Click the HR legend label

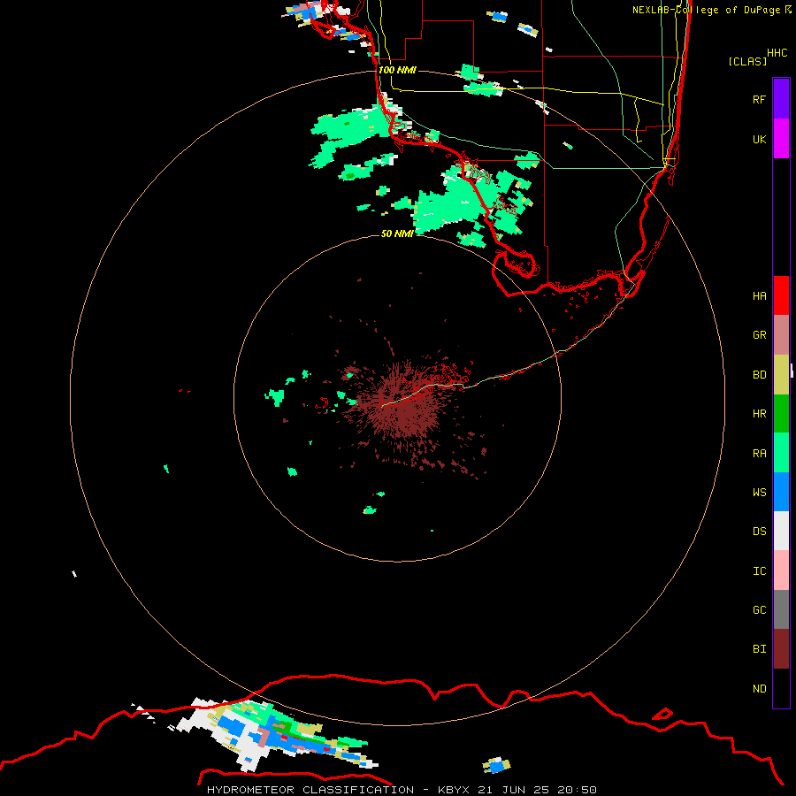(x=759, y=414)
